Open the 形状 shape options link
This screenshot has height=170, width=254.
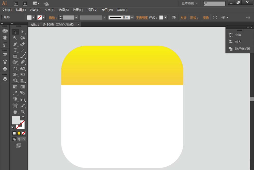pyautogui.click(x=194, y=18)
